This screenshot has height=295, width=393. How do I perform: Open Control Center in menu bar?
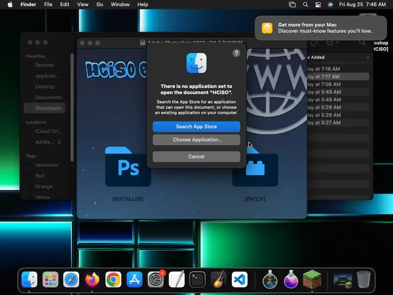318,5
